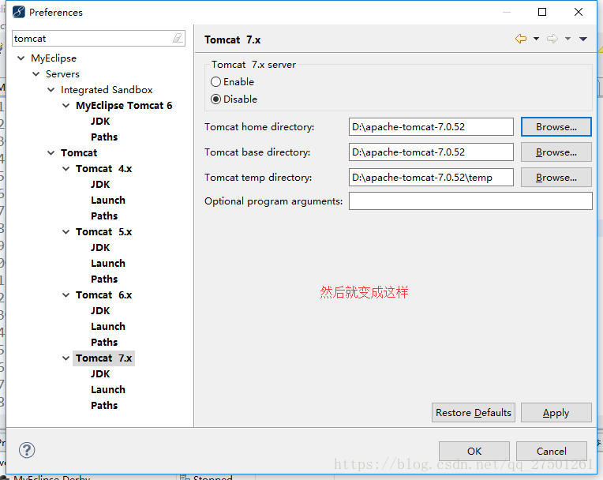Viewport: 603px width, 480px height.
Task: Select MyEclipse Tomcat 6 tree item
Action: tap(124, 105)
